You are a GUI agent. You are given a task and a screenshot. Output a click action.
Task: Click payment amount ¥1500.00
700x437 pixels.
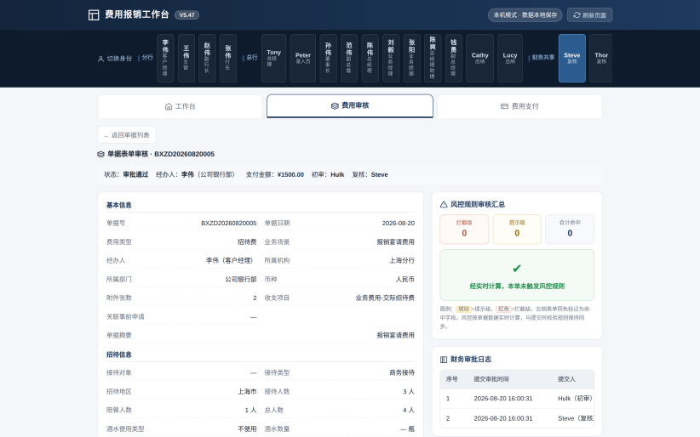pyautogui.click(x=290, y=174)
